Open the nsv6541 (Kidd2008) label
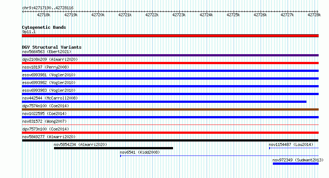Image resolution: width=329 pixels, height=178 pixels. 140,152
